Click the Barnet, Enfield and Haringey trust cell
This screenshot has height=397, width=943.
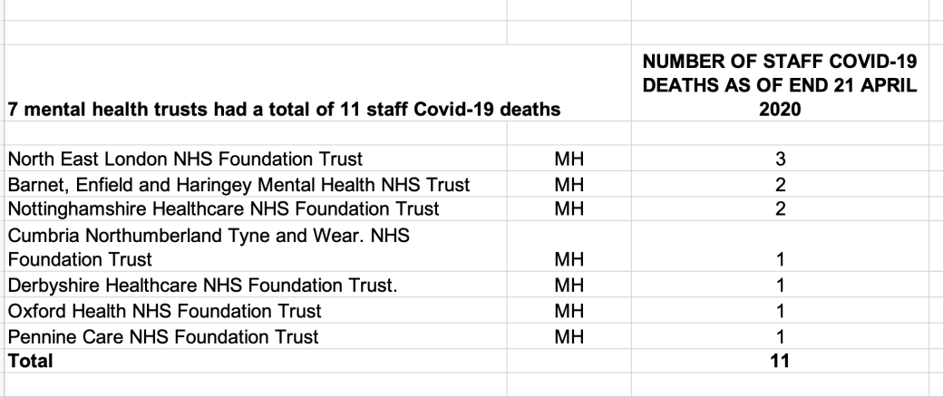(238, 184)
